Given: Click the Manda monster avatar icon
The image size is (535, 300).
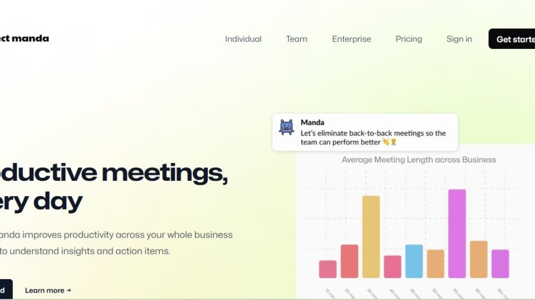Looking at the screenshot, I should (287, 128).
